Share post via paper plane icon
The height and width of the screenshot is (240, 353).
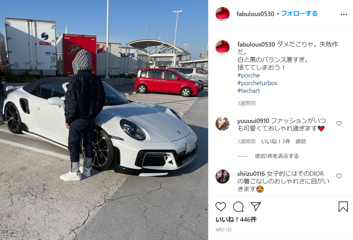[256, 207]
